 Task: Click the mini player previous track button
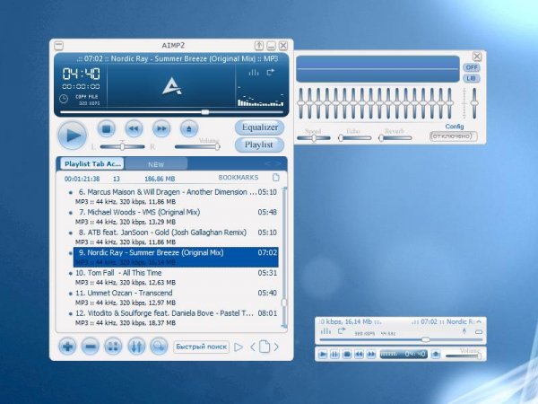coord(359,355)
